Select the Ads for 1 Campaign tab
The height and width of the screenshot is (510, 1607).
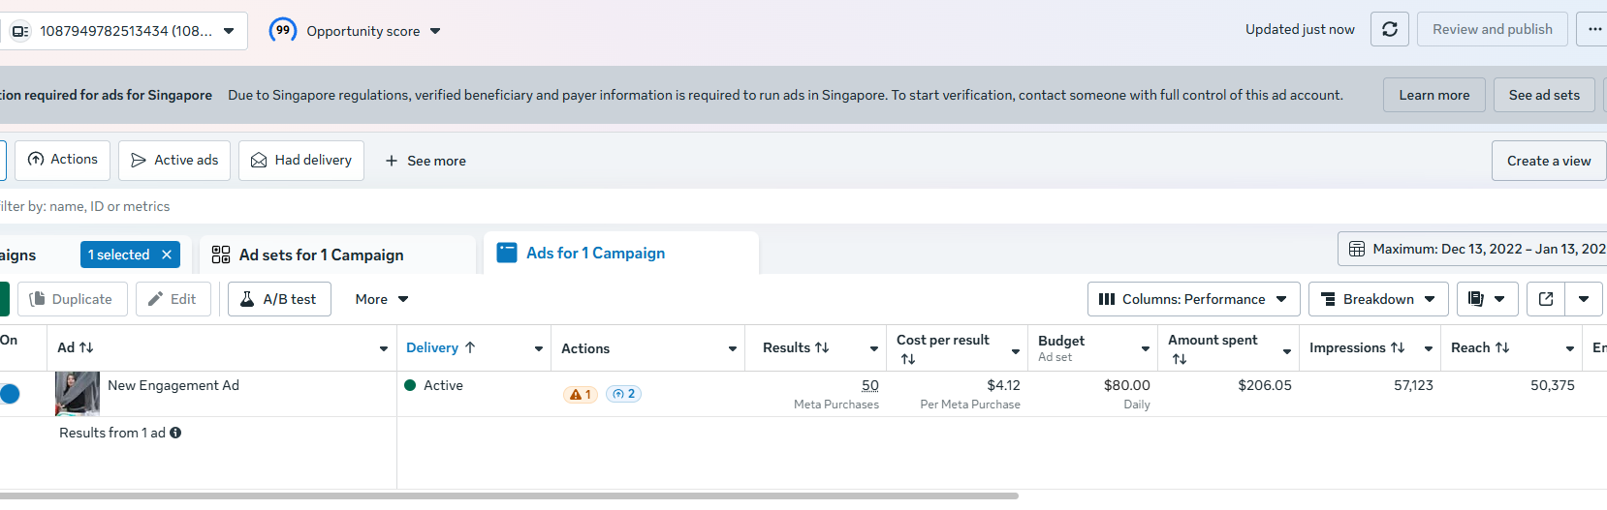(595, 254)
